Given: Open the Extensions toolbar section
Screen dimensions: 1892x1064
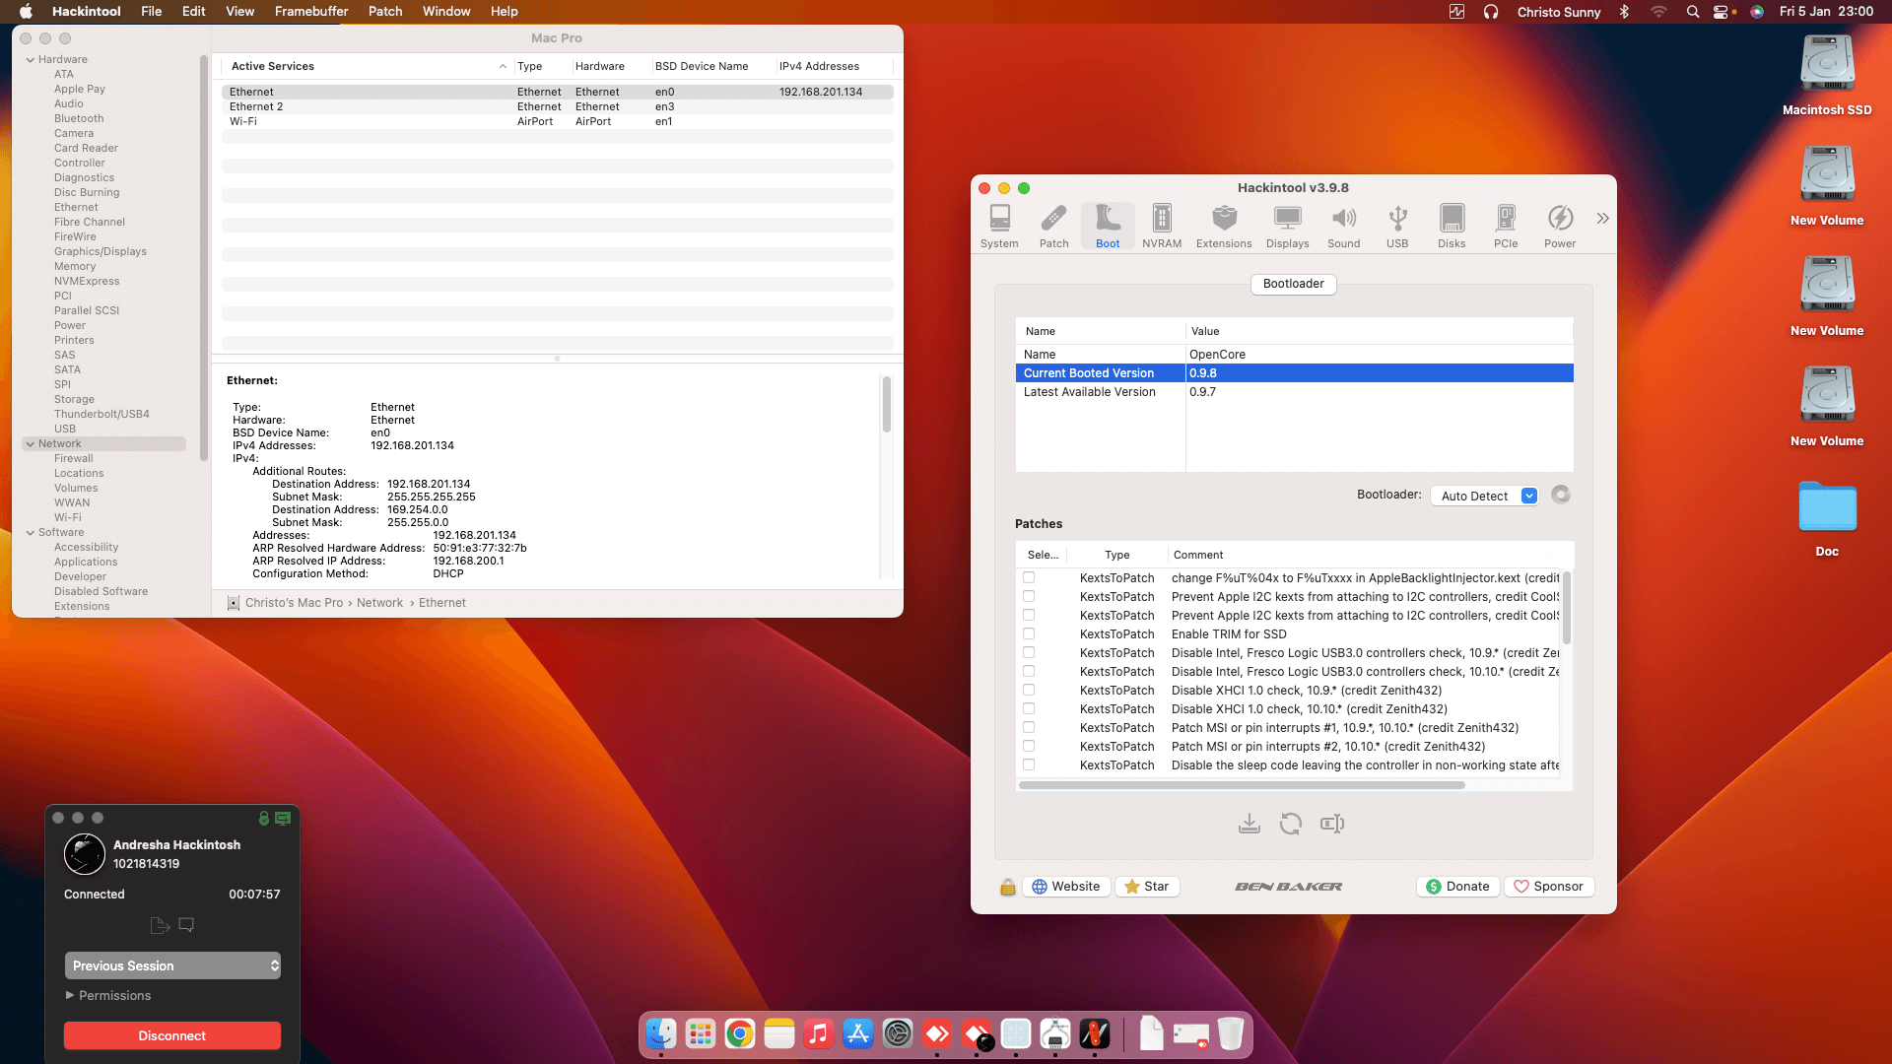Looking at the screenshot, I should tap(1224, 227).
